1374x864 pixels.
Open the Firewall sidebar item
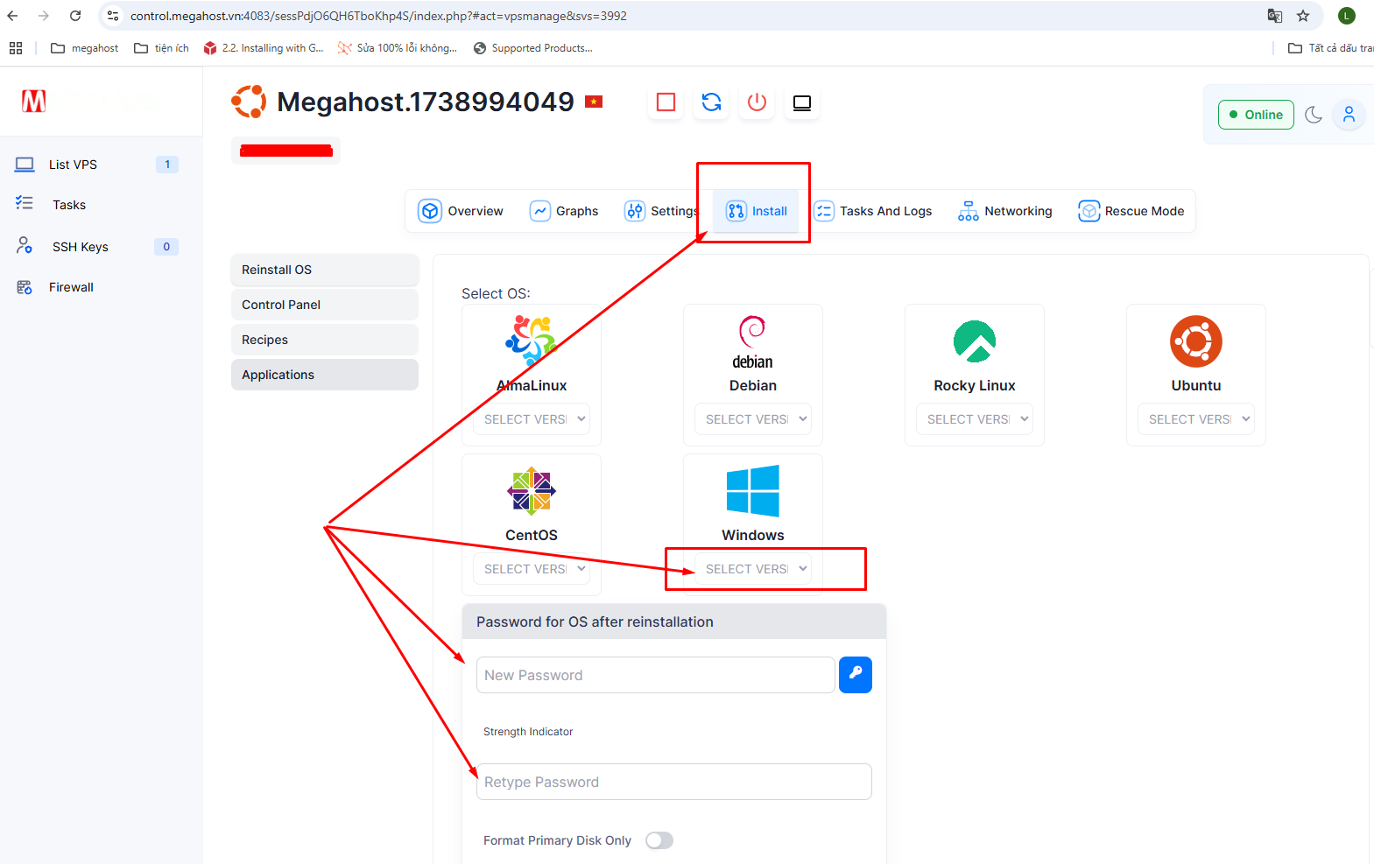71,287
